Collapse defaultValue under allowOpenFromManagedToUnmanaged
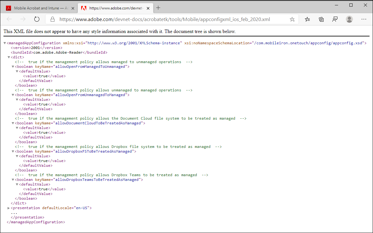 [x=17, y=71]
